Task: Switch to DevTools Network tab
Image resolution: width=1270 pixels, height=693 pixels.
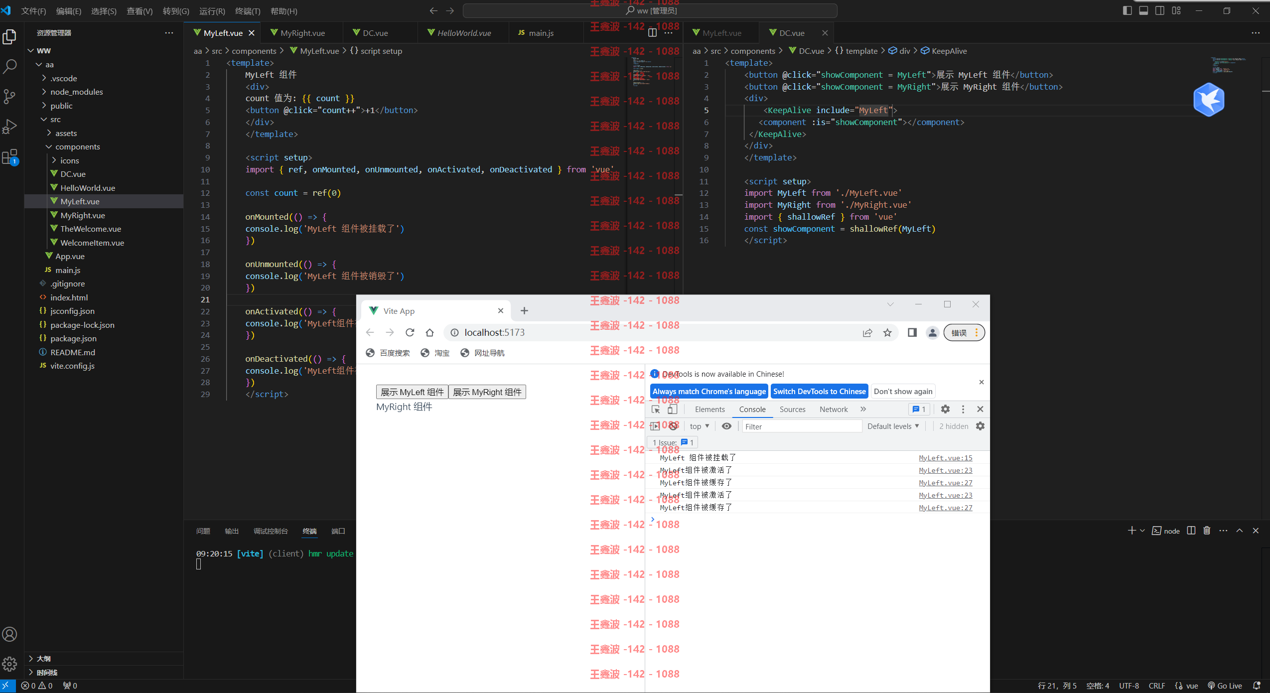Action: coord(833,409)
